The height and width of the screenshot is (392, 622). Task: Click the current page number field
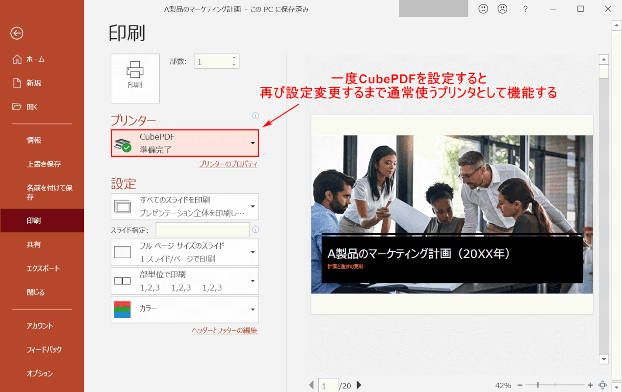click(x=329, y=386)
